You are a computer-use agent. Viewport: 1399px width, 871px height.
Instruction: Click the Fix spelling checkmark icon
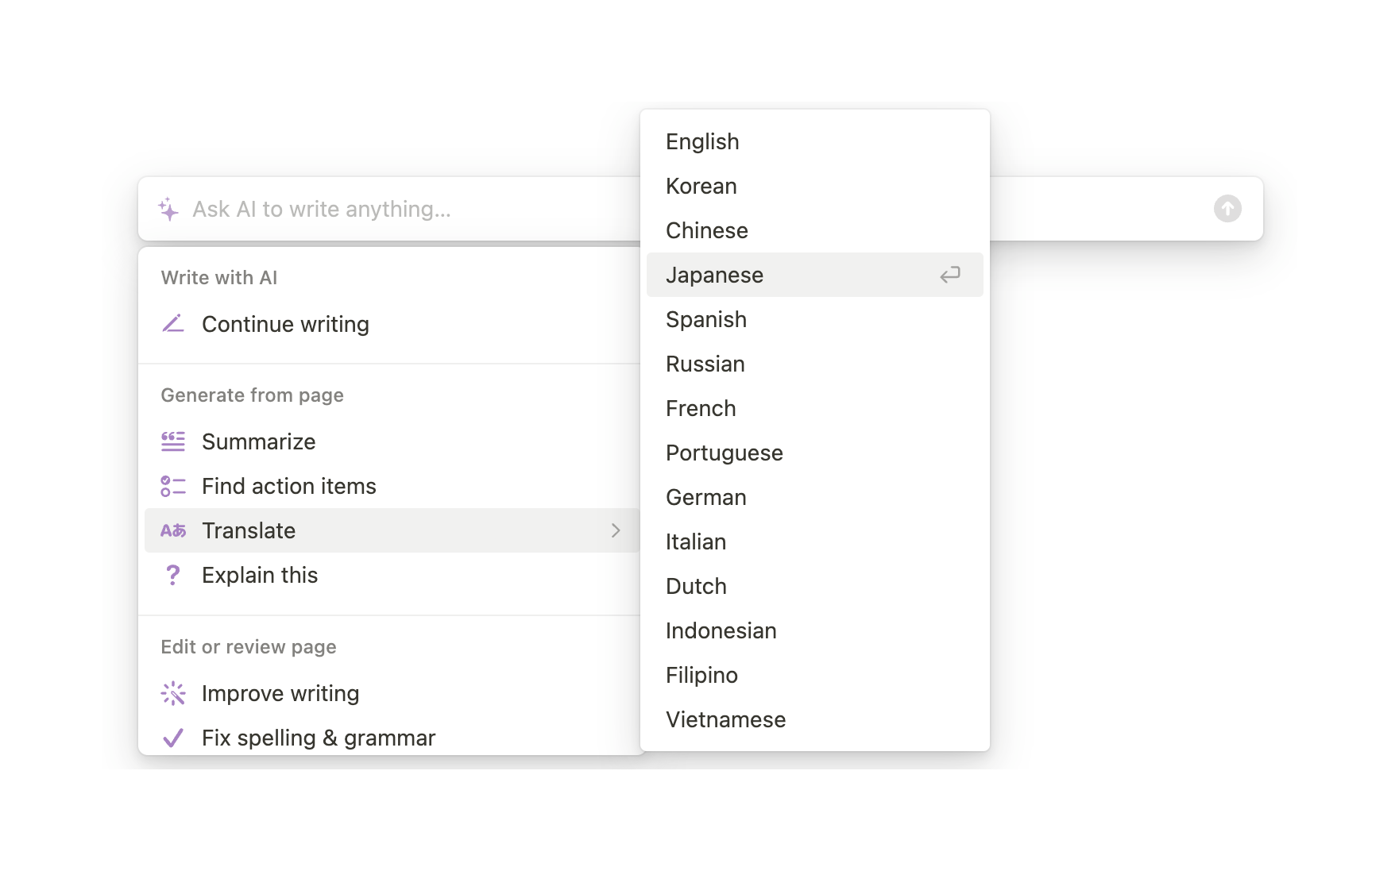click(172, 737)
